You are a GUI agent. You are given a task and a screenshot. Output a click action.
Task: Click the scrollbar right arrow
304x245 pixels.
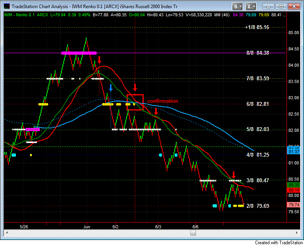pyautogui.click(x=297, y=233)
